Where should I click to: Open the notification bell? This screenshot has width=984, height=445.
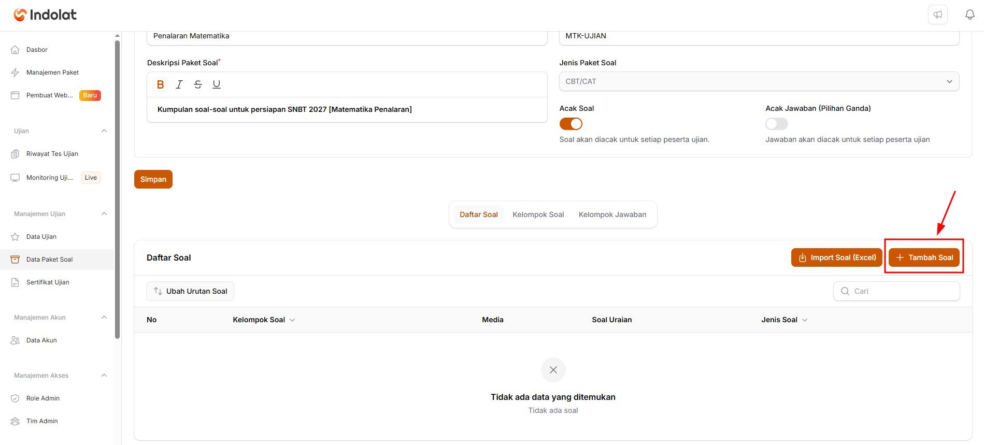tap(970, 15)
